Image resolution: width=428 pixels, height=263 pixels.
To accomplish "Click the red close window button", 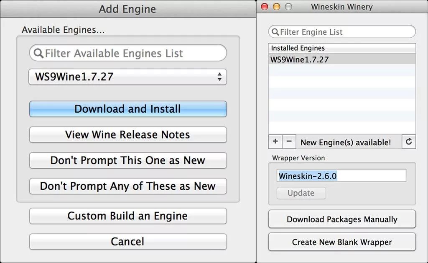I will [265, 7].
